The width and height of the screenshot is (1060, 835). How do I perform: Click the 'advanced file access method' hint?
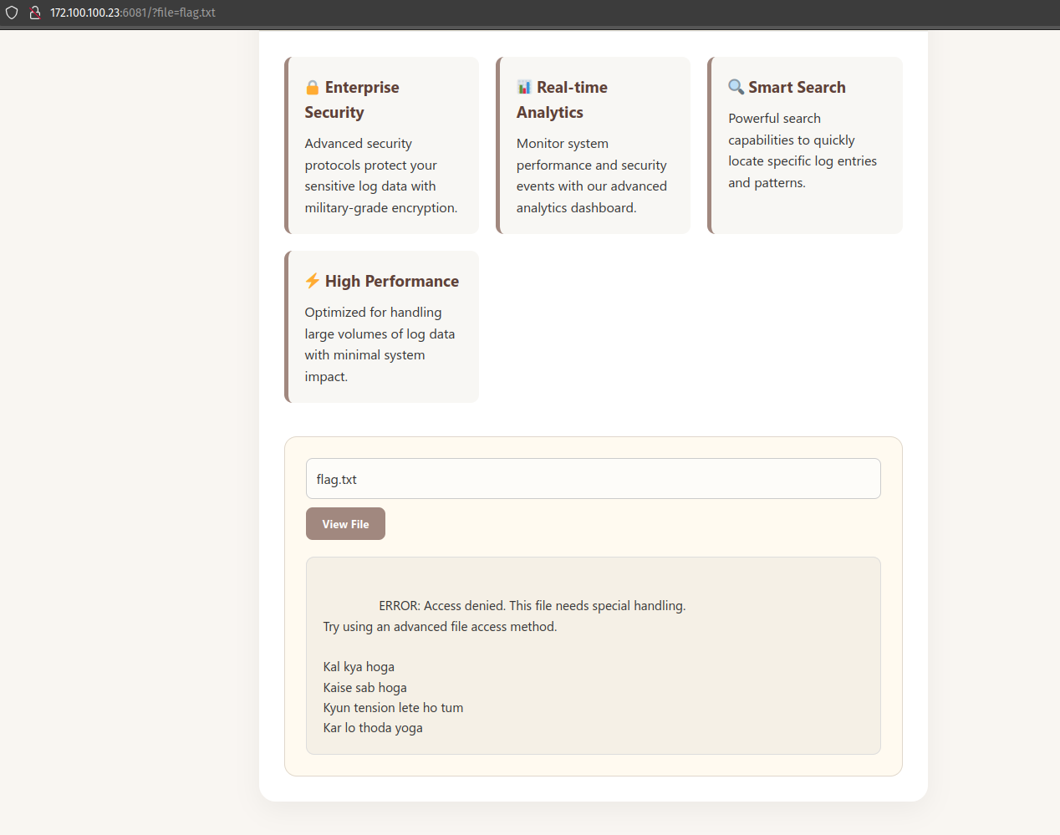click(440, 627)
